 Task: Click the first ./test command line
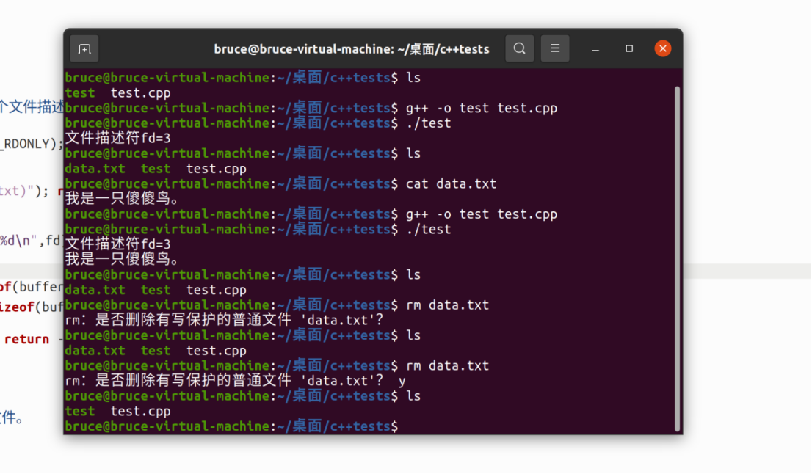(428, 123)
